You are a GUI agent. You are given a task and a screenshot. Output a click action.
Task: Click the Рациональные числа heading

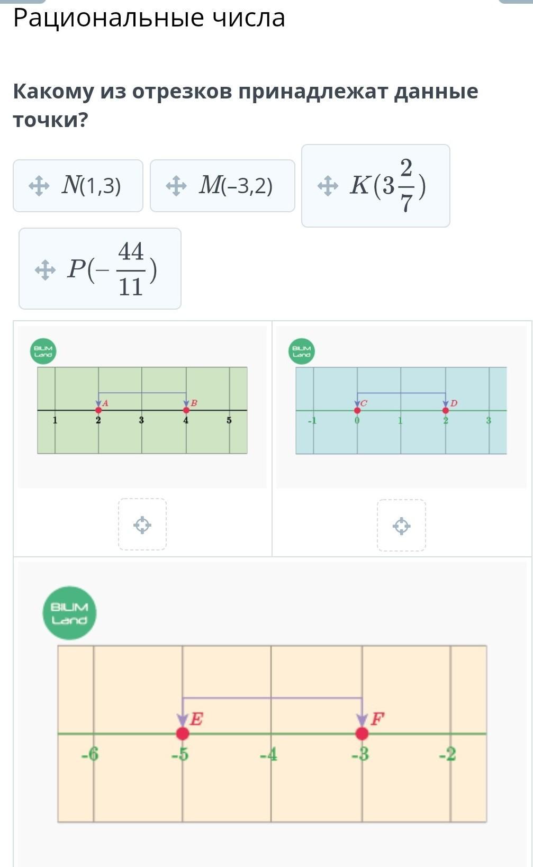click(149, 18)
